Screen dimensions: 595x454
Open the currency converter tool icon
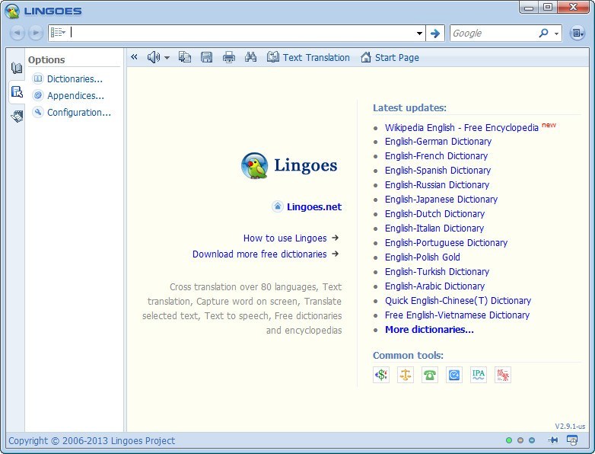[381, 375]
